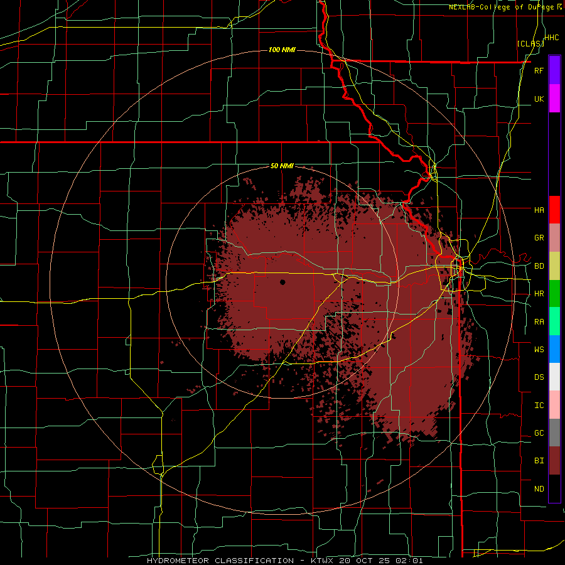Click the IC pink legend swatch
The height and width of the screenshot is (565, 565).
pyautogui.click(x=554, y=405)
